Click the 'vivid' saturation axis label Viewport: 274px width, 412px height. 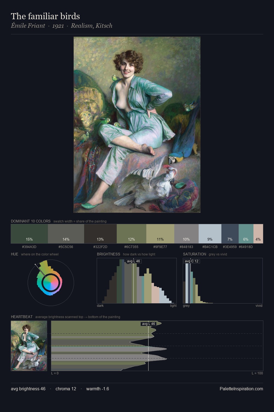(x=259, y=305)
